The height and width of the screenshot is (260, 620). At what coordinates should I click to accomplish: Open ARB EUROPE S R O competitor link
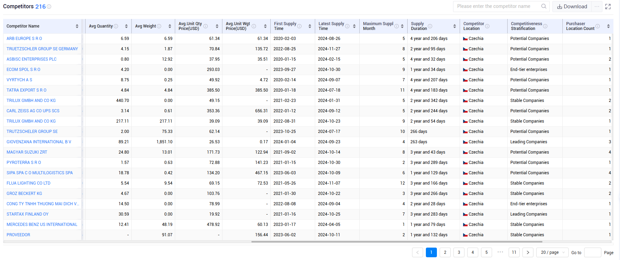24,39
